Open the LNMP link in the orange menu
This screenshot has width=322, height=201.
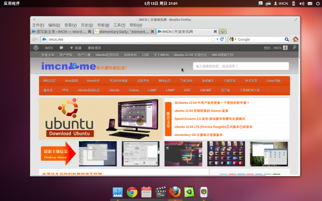tap(170, 90)
